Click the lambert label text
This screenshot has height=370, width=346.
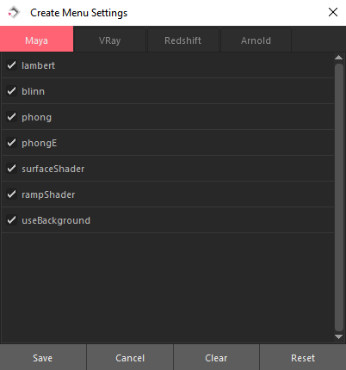(x=38, y=65)
